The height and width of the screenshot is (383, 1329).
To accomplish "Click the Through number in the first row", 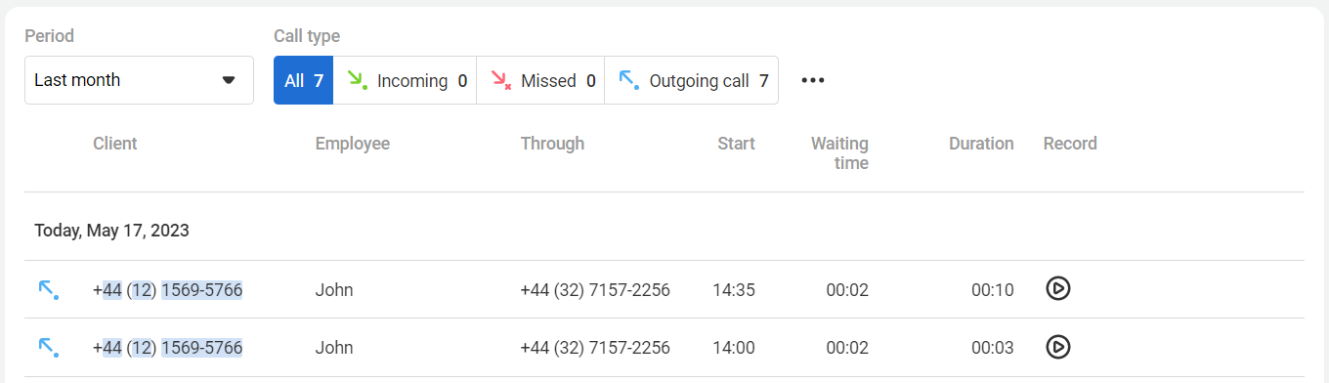I will tap(595, 289).
